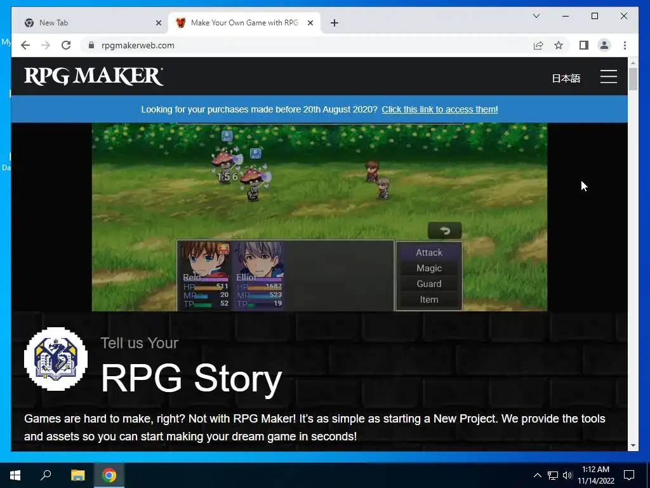Click the vertical scrollbar thumb
Image resolution: width=650 pixels, height=488 pixels.
point(633,79)
